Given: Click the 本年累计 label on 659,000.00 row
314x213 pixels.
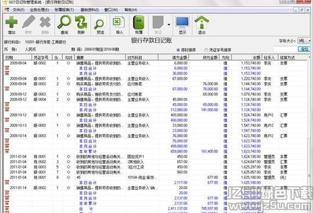Looking at the screenshot, I should coord(88,151).
